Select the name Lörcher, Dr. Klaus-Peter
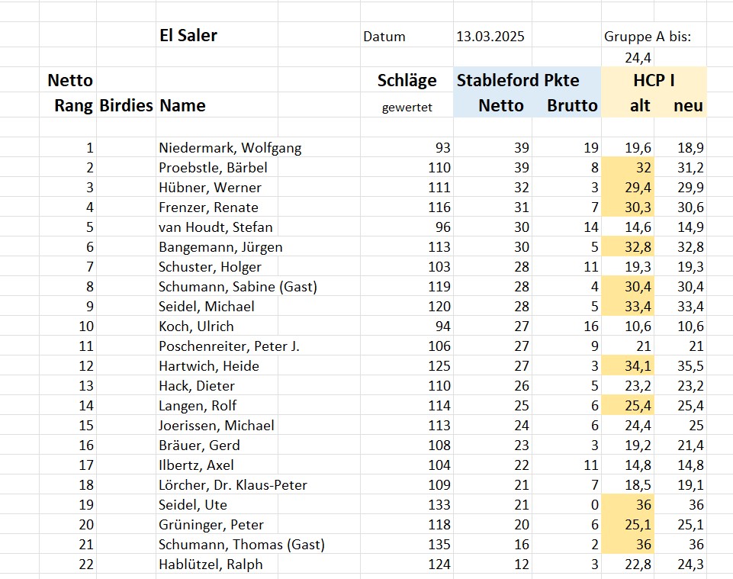The image size is (733, 579). pyautogui.click(x=233, y=485)
